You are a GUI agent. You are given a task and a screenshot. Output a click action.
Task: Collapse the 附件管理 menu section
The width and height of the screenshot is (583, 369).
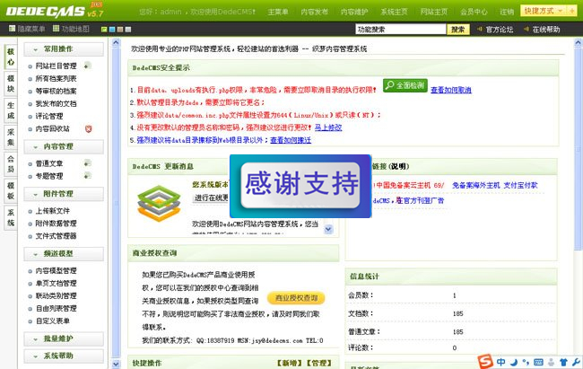pos(64,194)
